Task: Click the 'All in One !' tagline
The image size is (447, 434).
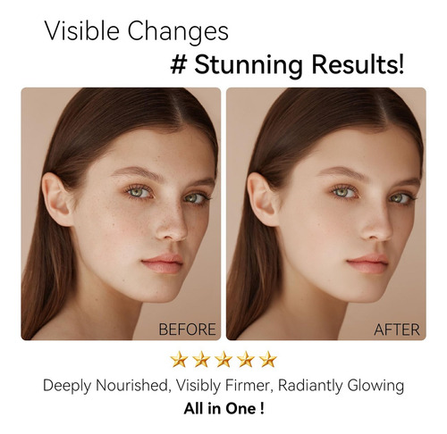Action: click(224, 408)
